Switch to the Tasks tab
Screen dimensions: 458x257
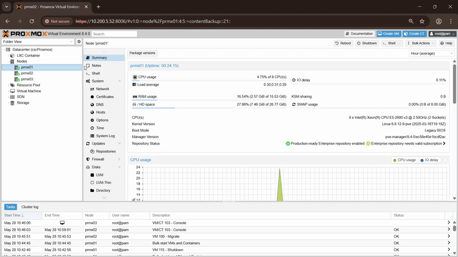click(10, 207)
